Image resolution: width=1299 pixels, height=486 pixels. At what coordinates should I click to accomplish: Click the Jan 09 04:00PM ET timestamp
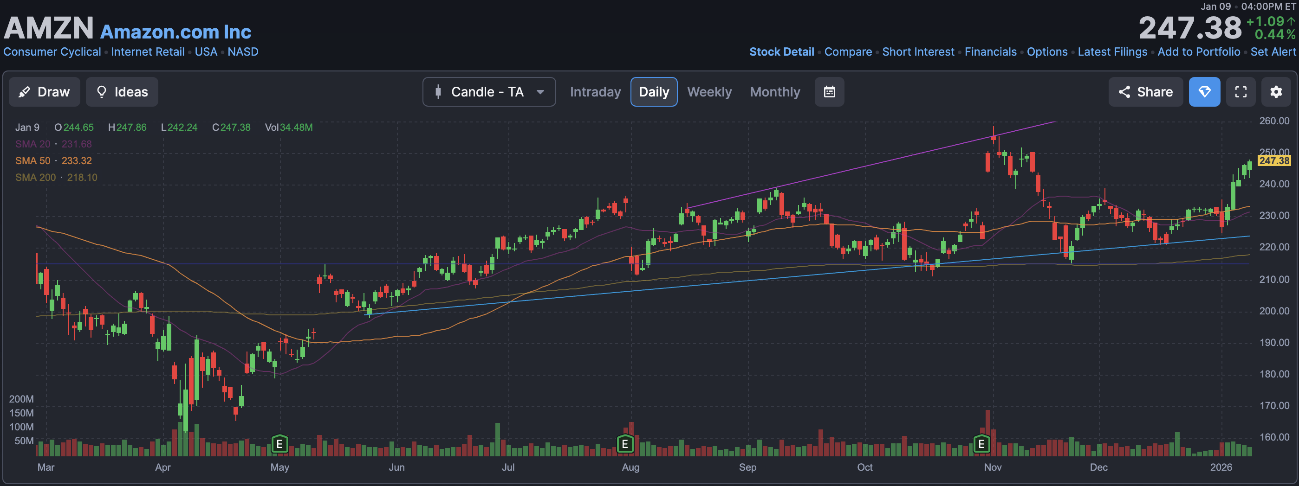(1248, 6)
